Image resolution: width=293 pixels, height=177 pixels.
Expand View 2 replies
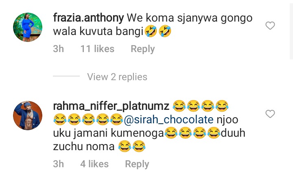pos(117,77)
